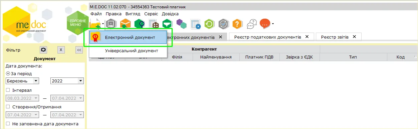The image size is (418, 129).
Task: Click the green funnel filter hexagon icon
Action: pyautogui.click(x=167, y=24)
